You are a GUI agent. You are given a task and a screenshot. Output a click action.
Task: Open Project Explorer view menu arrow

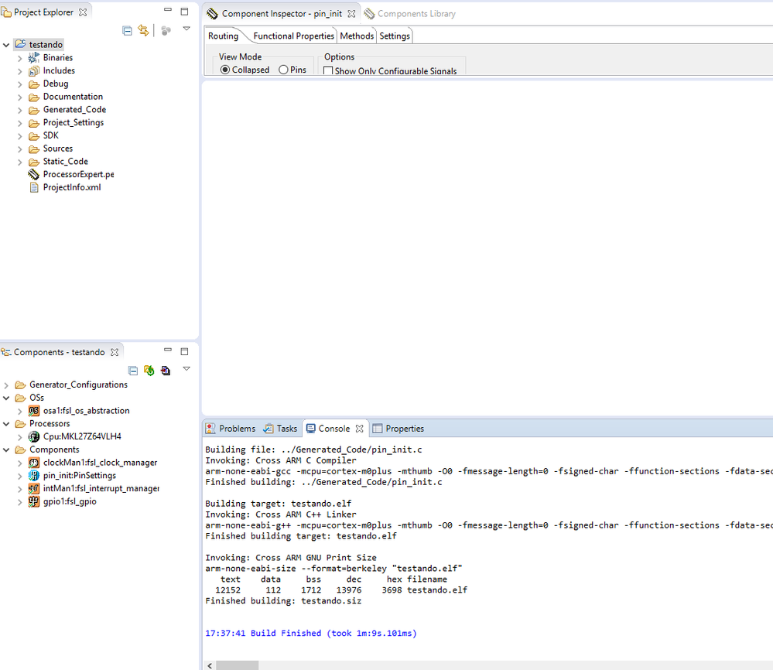[186, 29]
